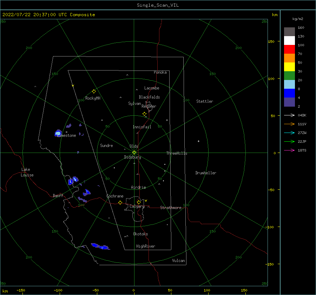Click the yellow diamond marker inside Calgary
The height and width of the screenshot is (295, 316).
139,202
